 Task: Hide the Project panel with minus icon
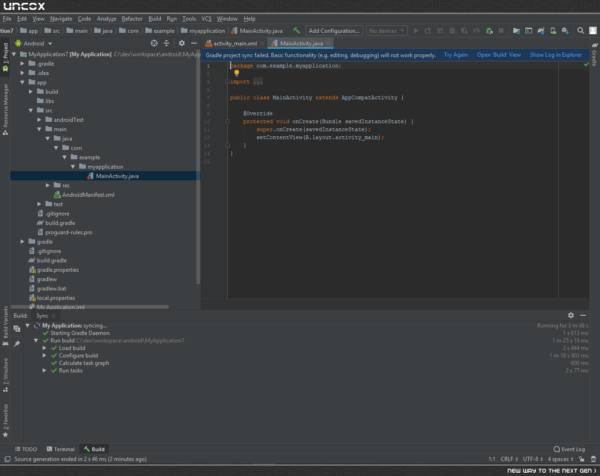point(194,43)
